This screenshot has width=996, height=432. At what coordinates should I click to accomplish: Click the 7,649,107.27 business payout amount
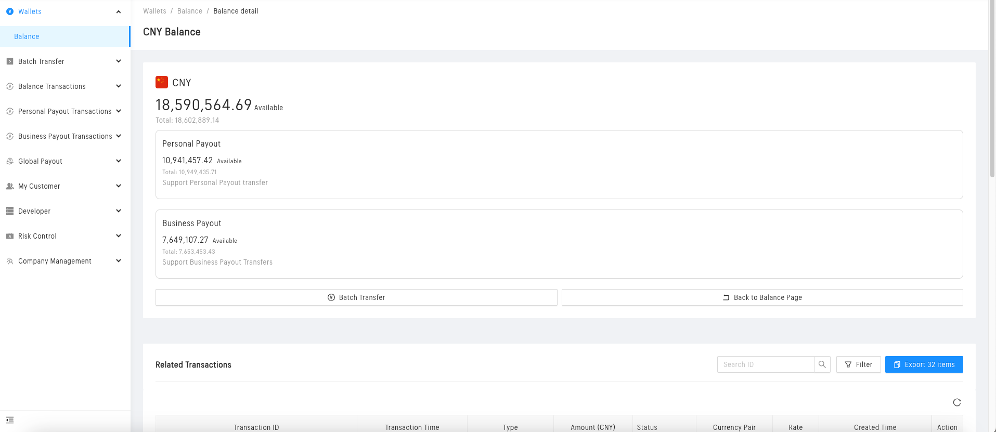[185, 240]
